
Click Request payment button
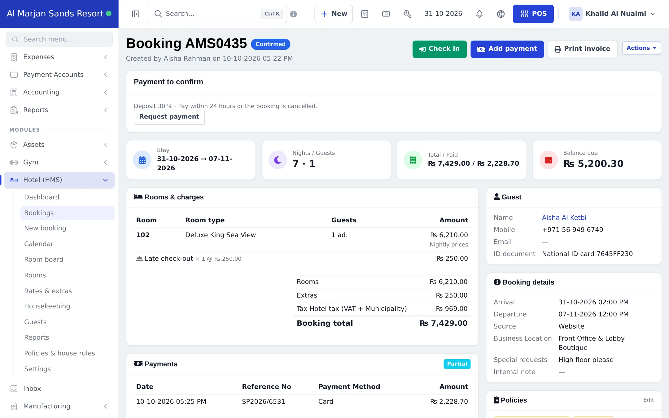point(169,117)
